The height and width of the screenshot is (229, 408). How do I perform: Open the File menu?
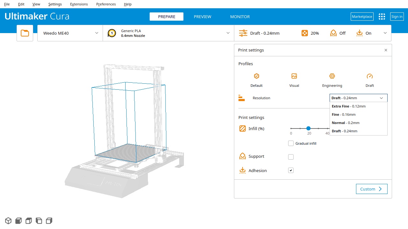(x=7, y=4)
